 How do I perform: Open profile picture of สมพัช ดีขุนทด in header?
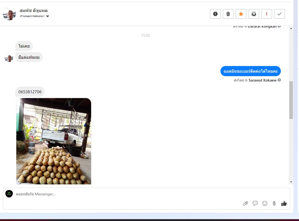coord(9,14)
